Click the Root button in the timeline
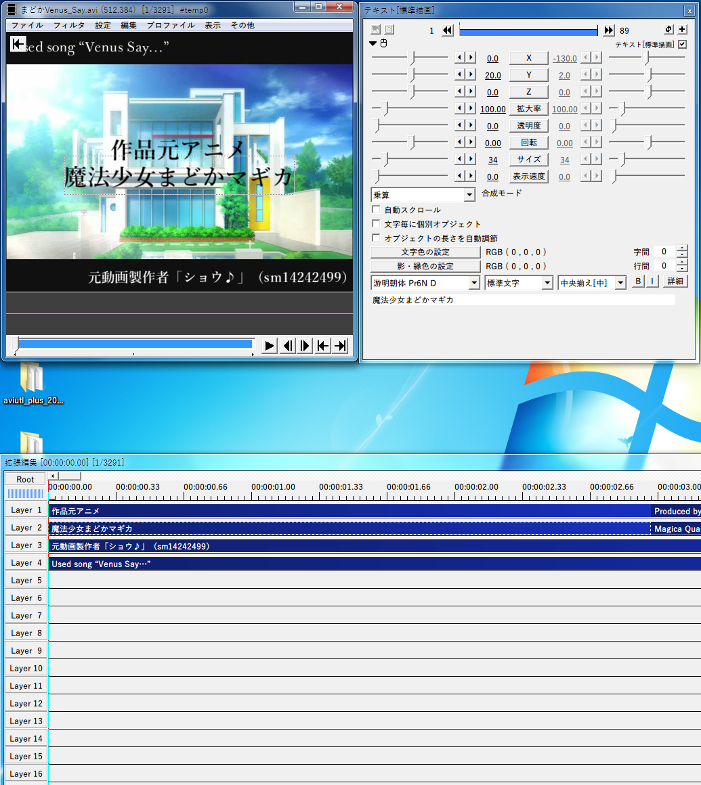The image size is (701, 785). coord(25,479)
